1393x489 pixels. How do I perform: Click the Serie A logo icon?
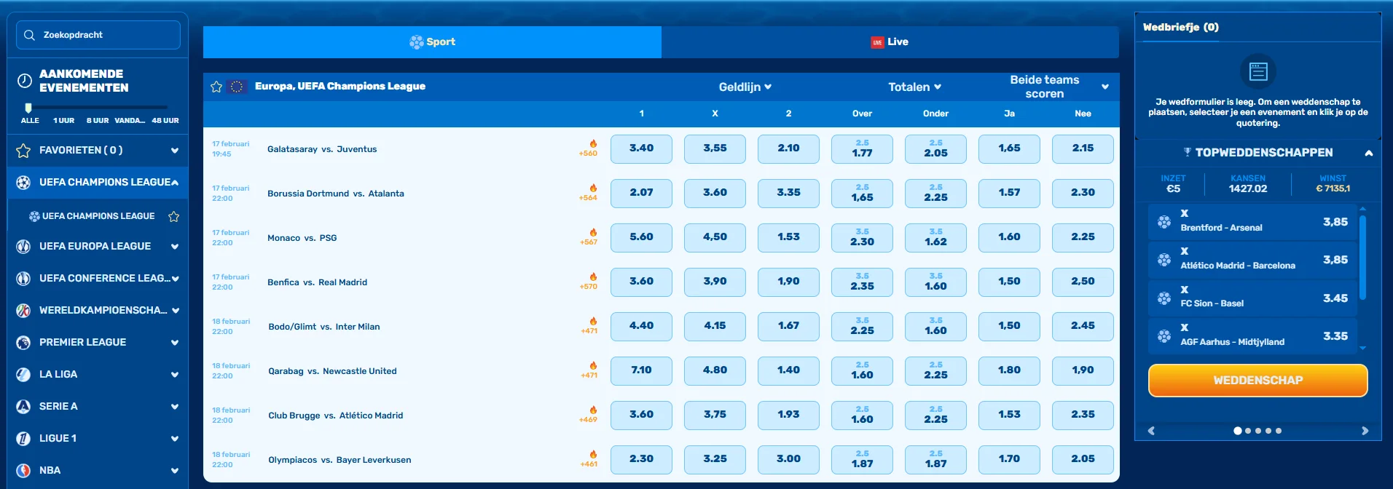tap(23, 406)
